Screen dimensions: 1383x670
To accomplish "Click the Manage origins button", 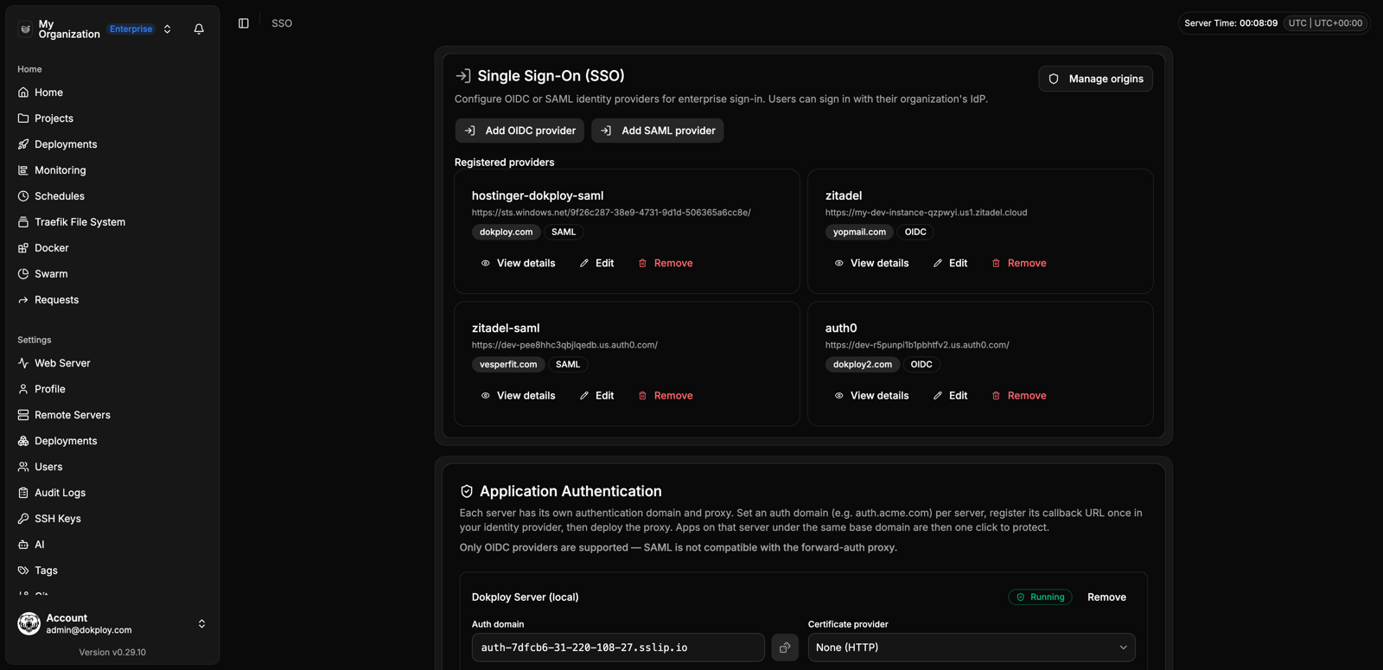I will (x=1095, y=79).
